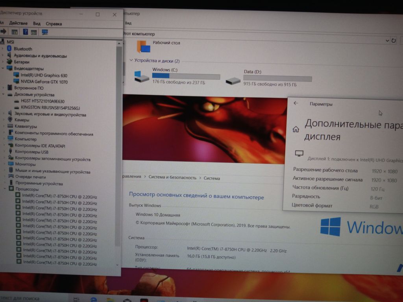Expand the Программные устройства category

5,182
